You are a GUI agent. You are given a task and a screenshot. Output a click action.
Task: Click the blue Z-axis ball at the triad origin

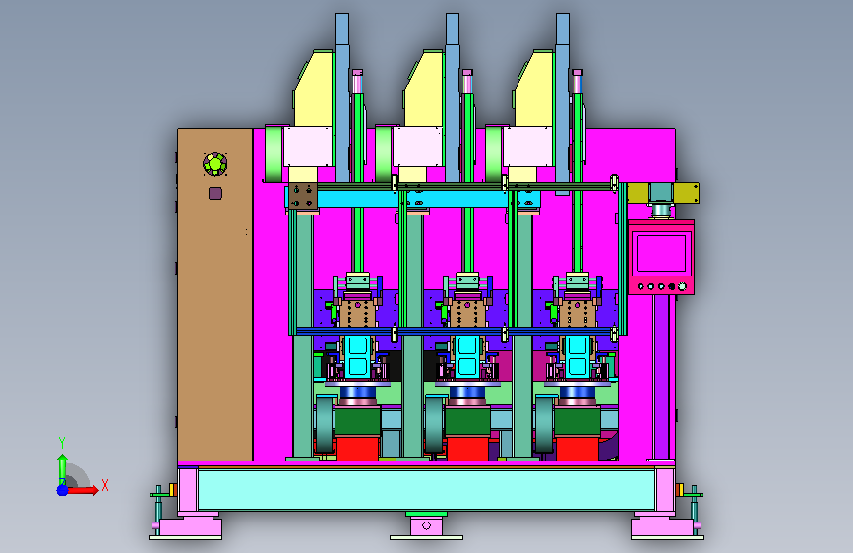62,490
